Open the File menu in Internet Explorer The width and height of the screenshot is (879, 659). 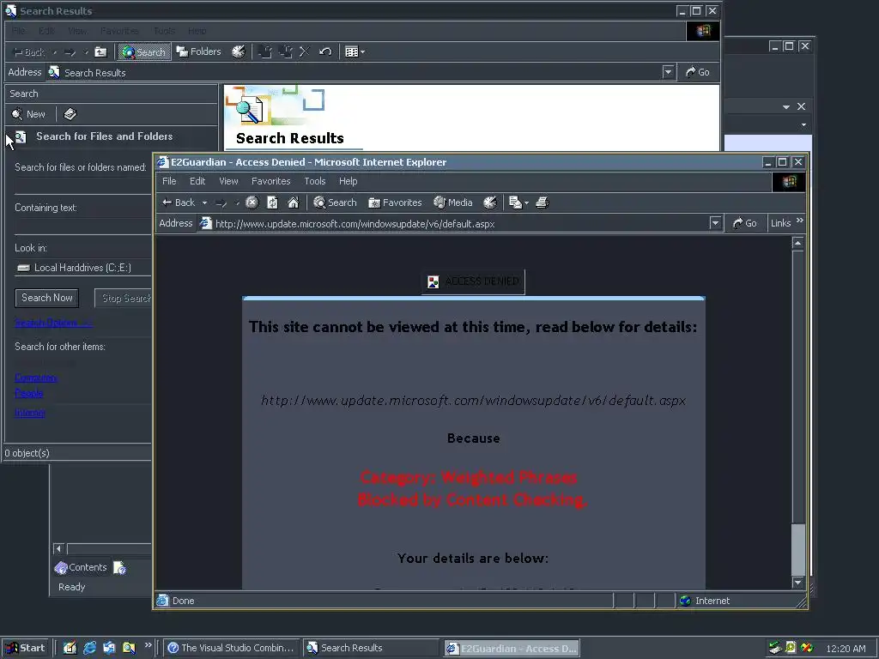pyautogui.click(x=169, y=181)
